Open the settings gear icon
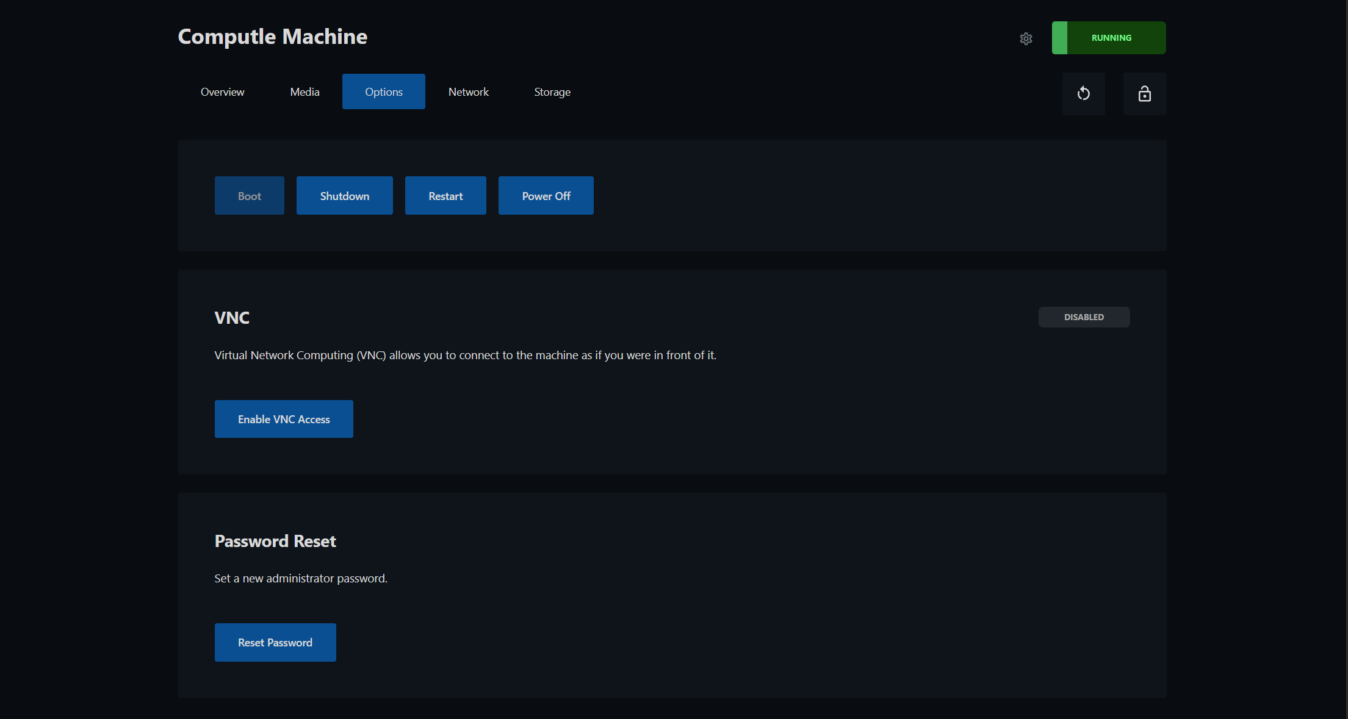 1026,38
